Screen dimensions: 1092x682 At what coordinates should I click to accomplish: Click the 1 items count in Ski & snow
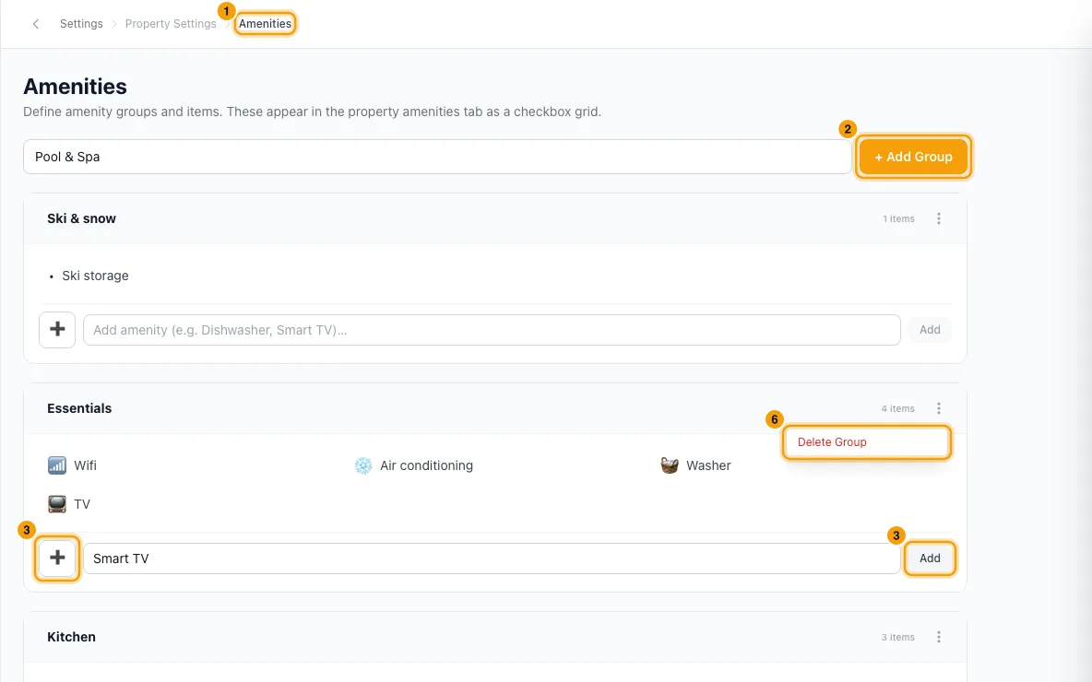pos(898,218)
